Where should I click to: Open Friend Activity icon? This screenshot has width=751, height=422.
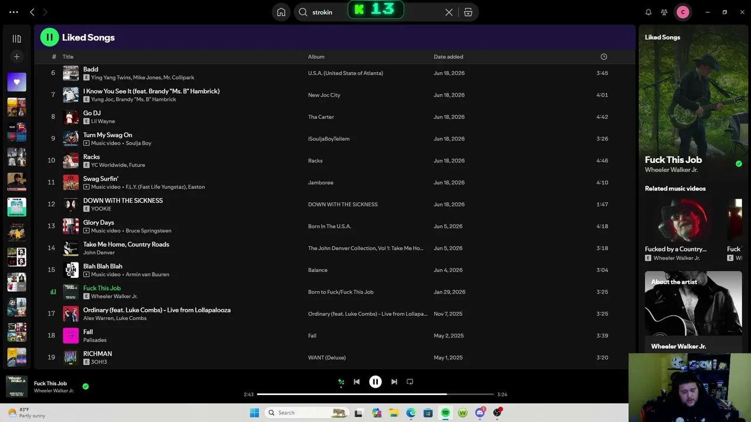coord(664,12)
